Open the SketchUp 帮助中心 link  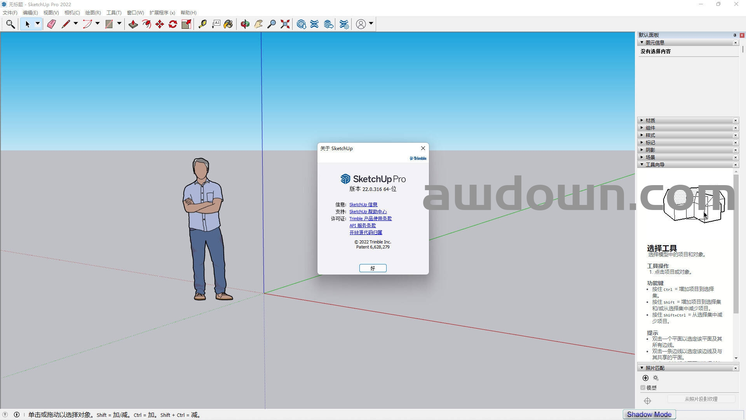pos(368,212)
